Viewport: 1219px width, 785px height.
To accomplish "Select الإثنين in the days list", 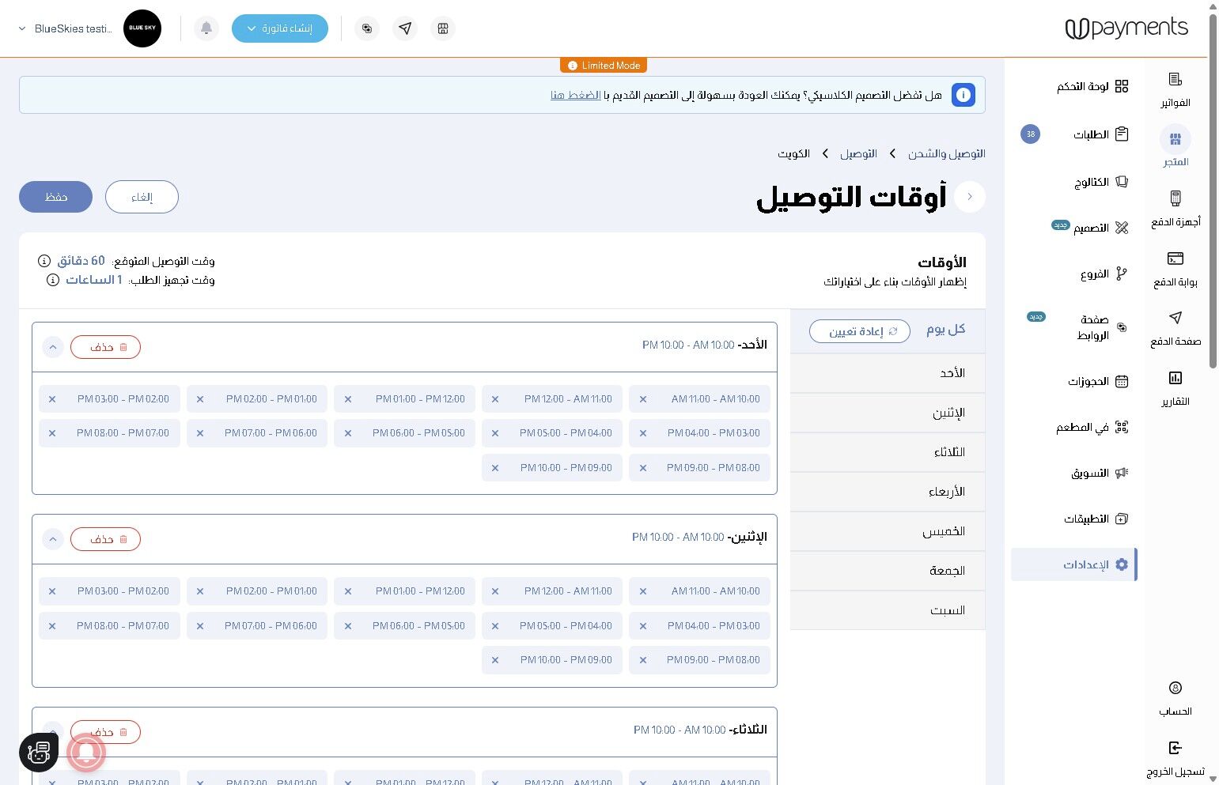I will pos(888,413).
